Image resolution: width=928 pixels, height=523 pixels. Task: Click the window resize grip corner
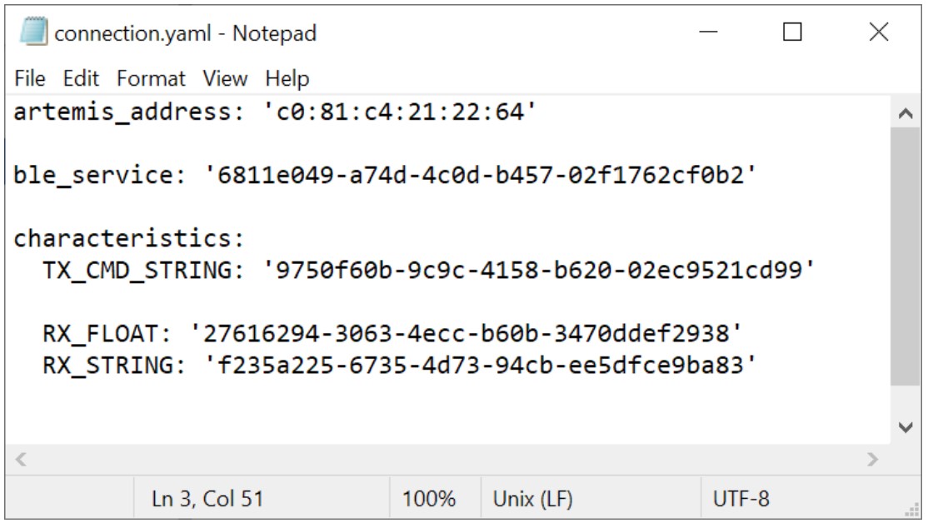913,510
